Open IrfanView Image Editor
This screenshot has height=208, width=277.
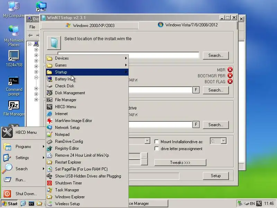click(87, 121)
